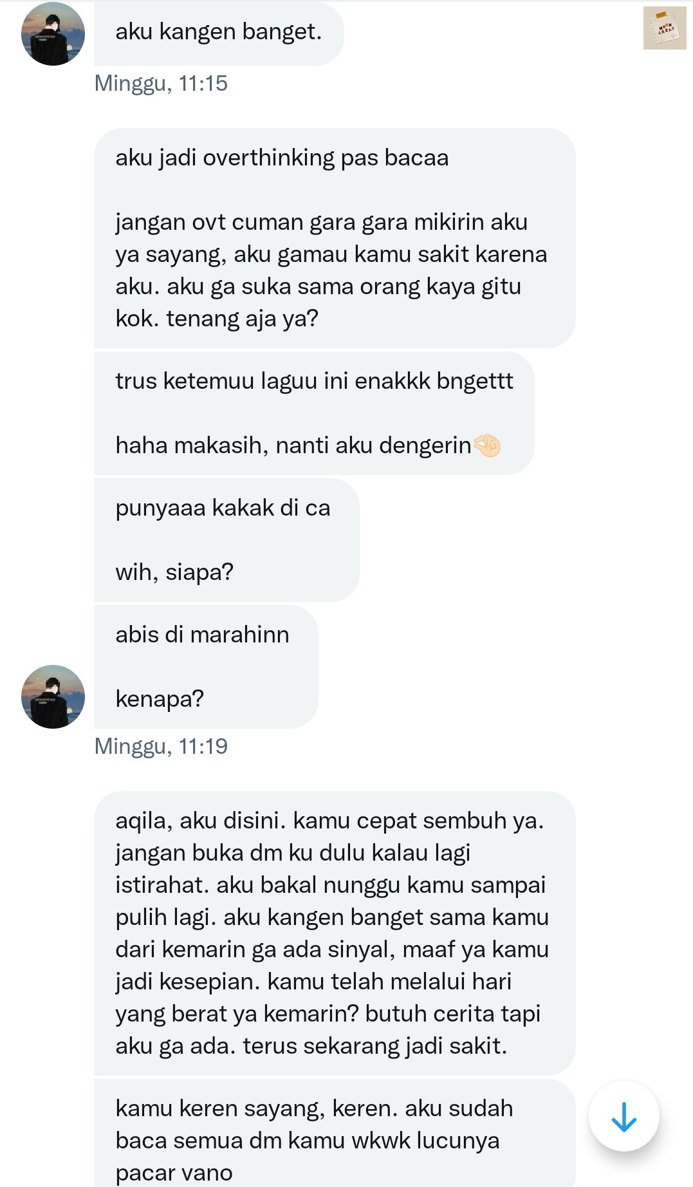The image size is (693, 1187).
Task: Tap the 'wih, siapa?' reply text
Action: point(174,572)
